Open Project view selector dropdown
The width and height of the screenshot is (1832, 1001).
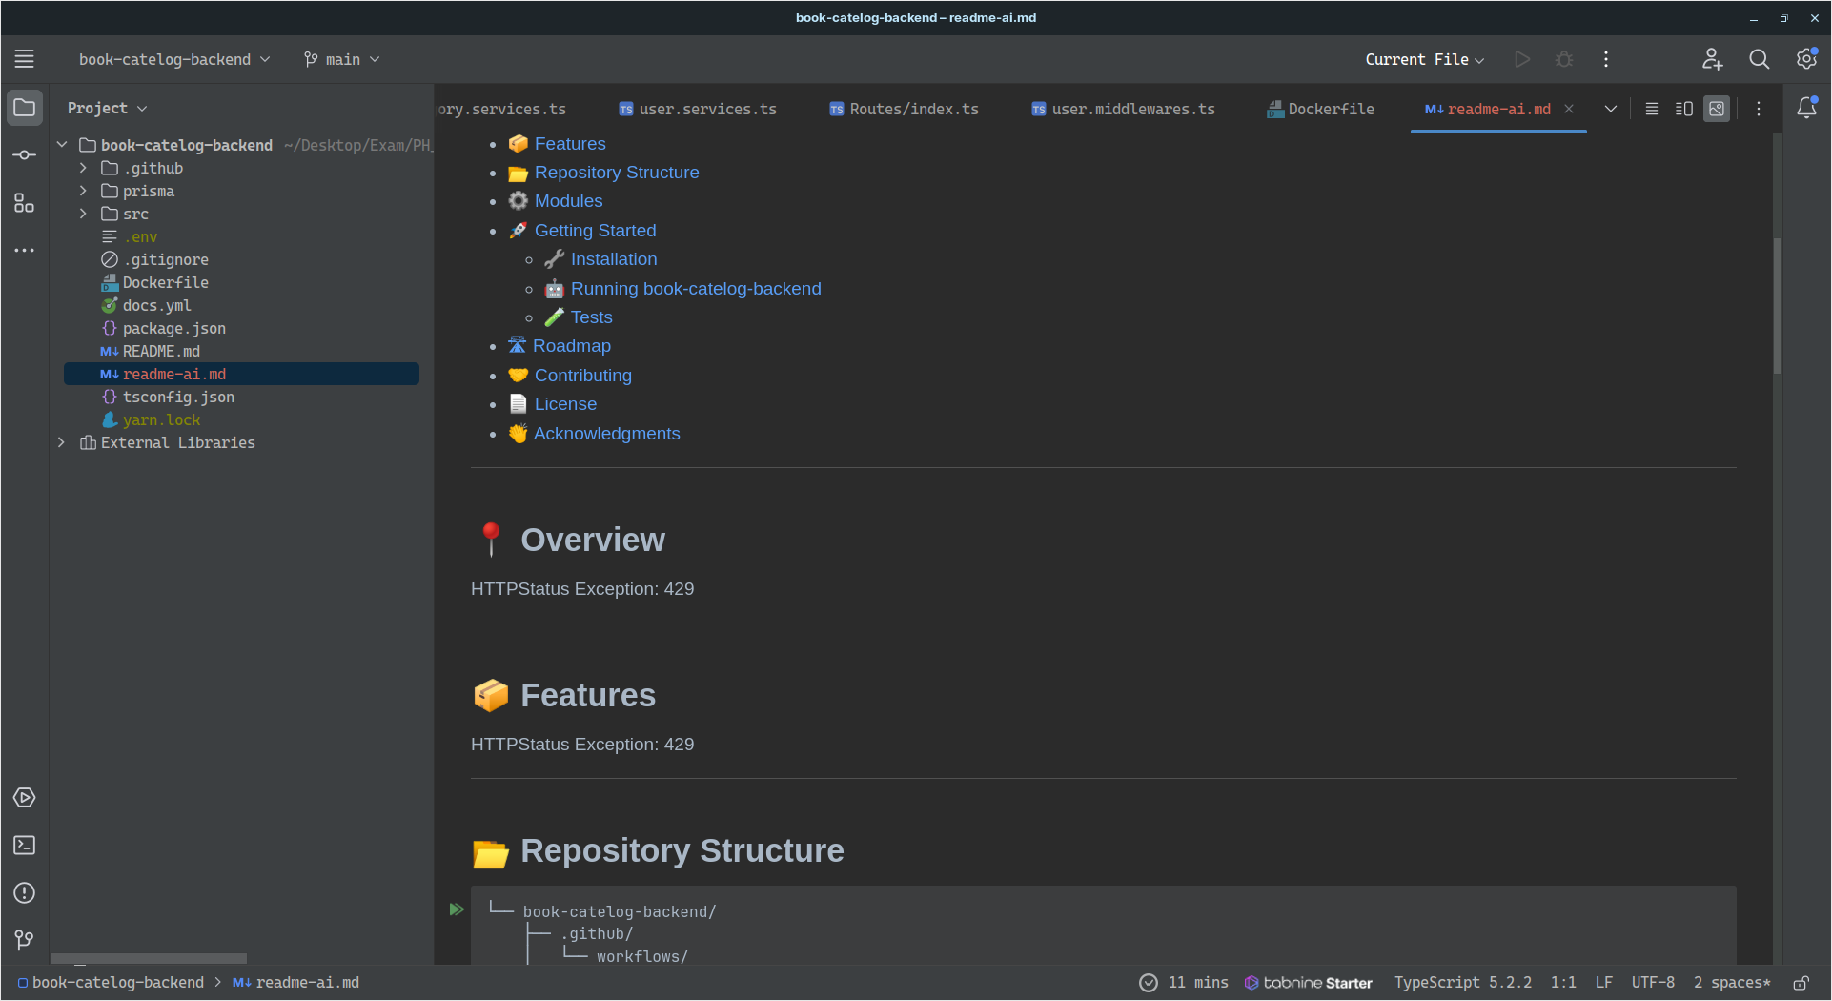coord(107,109)
